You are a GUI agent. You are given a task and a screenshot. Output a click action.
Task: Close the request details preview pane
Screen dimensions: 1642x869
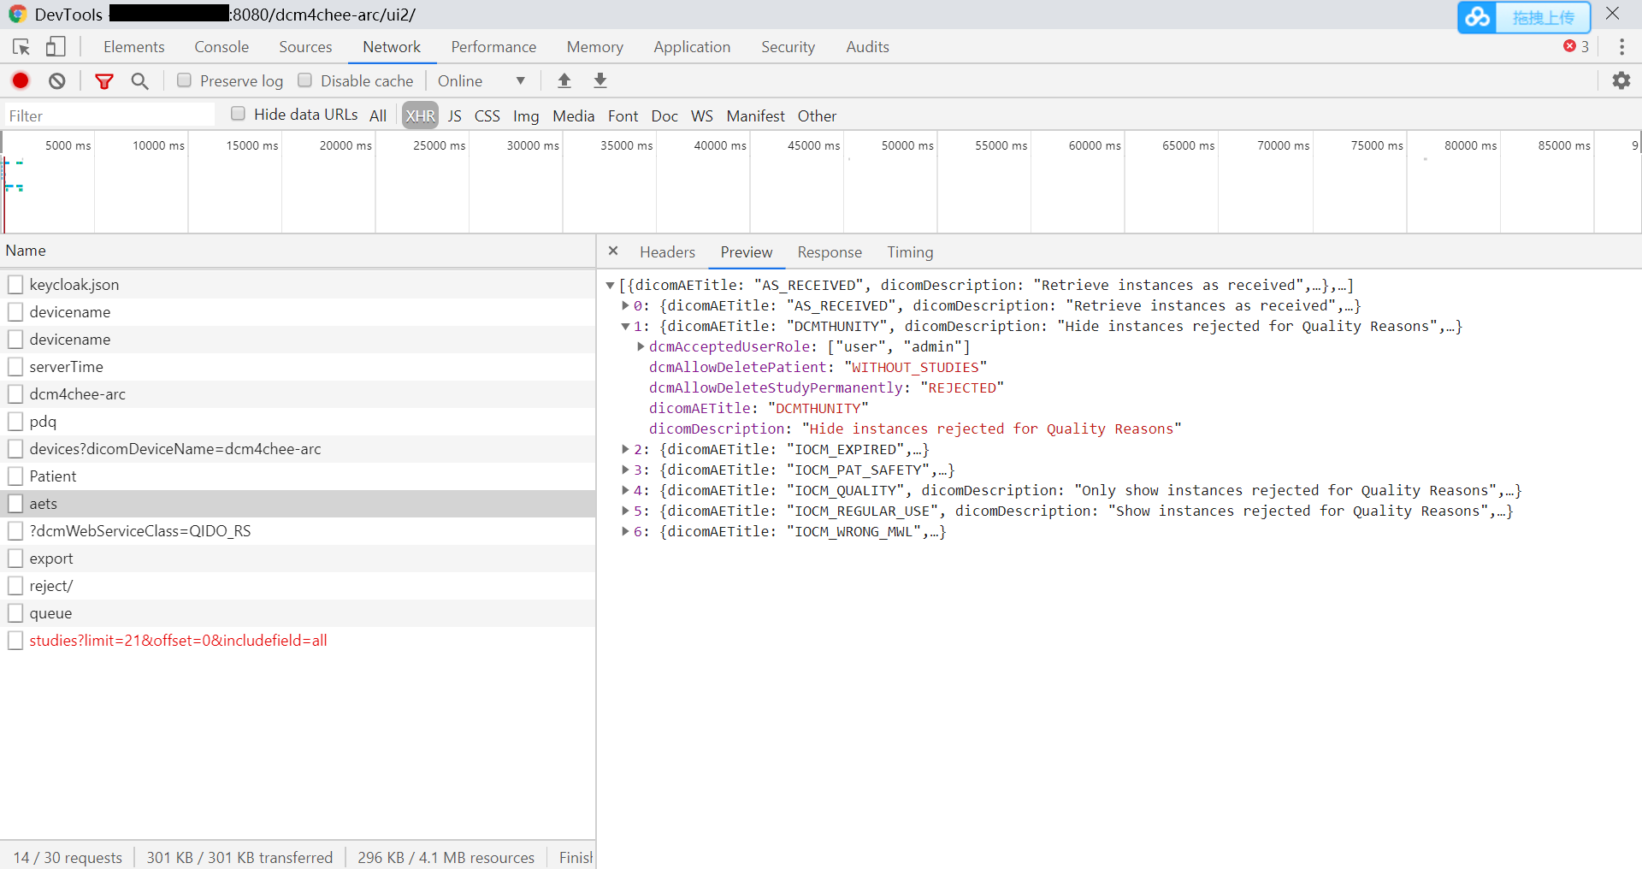pyautogui.click(x=613, y=251)
